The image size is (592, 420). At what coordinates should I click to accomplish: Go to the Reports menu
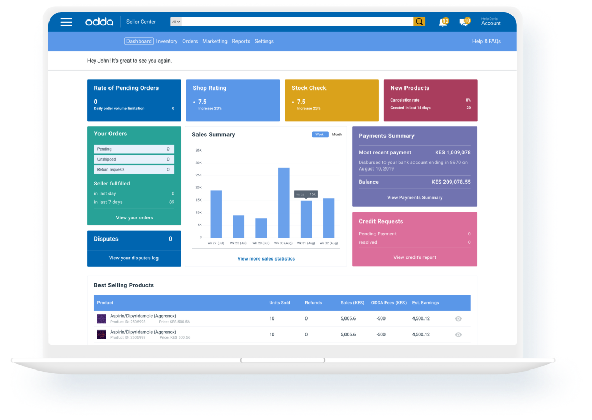[241, 41]
